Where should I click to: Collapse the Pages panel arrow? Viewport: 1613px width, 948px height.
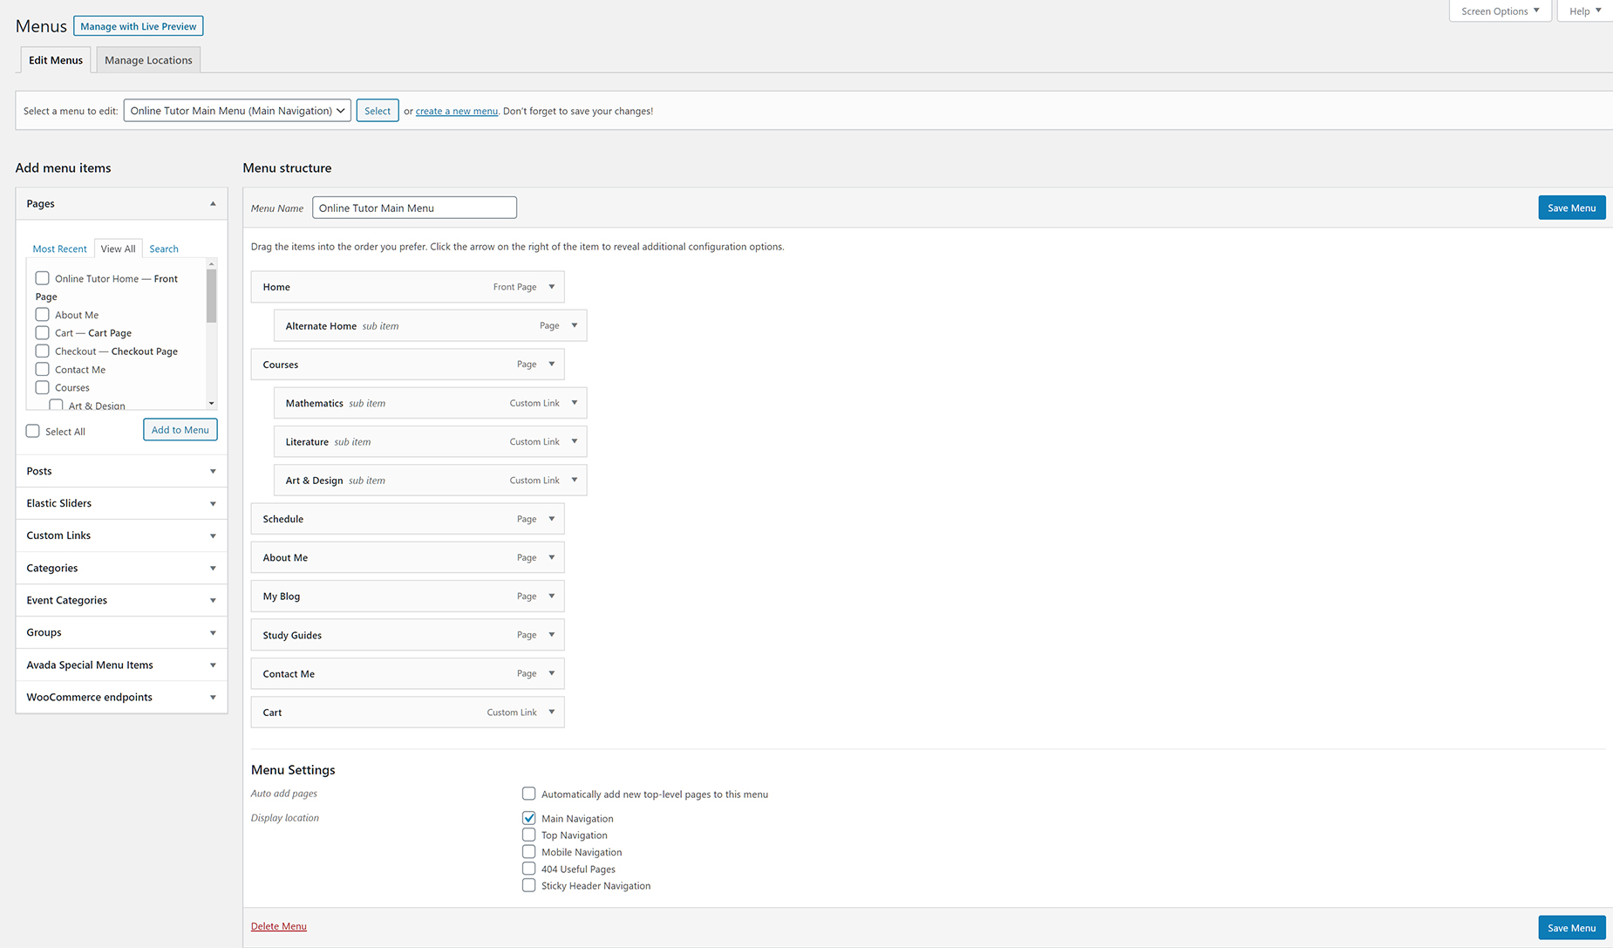[x=213, y=203]
